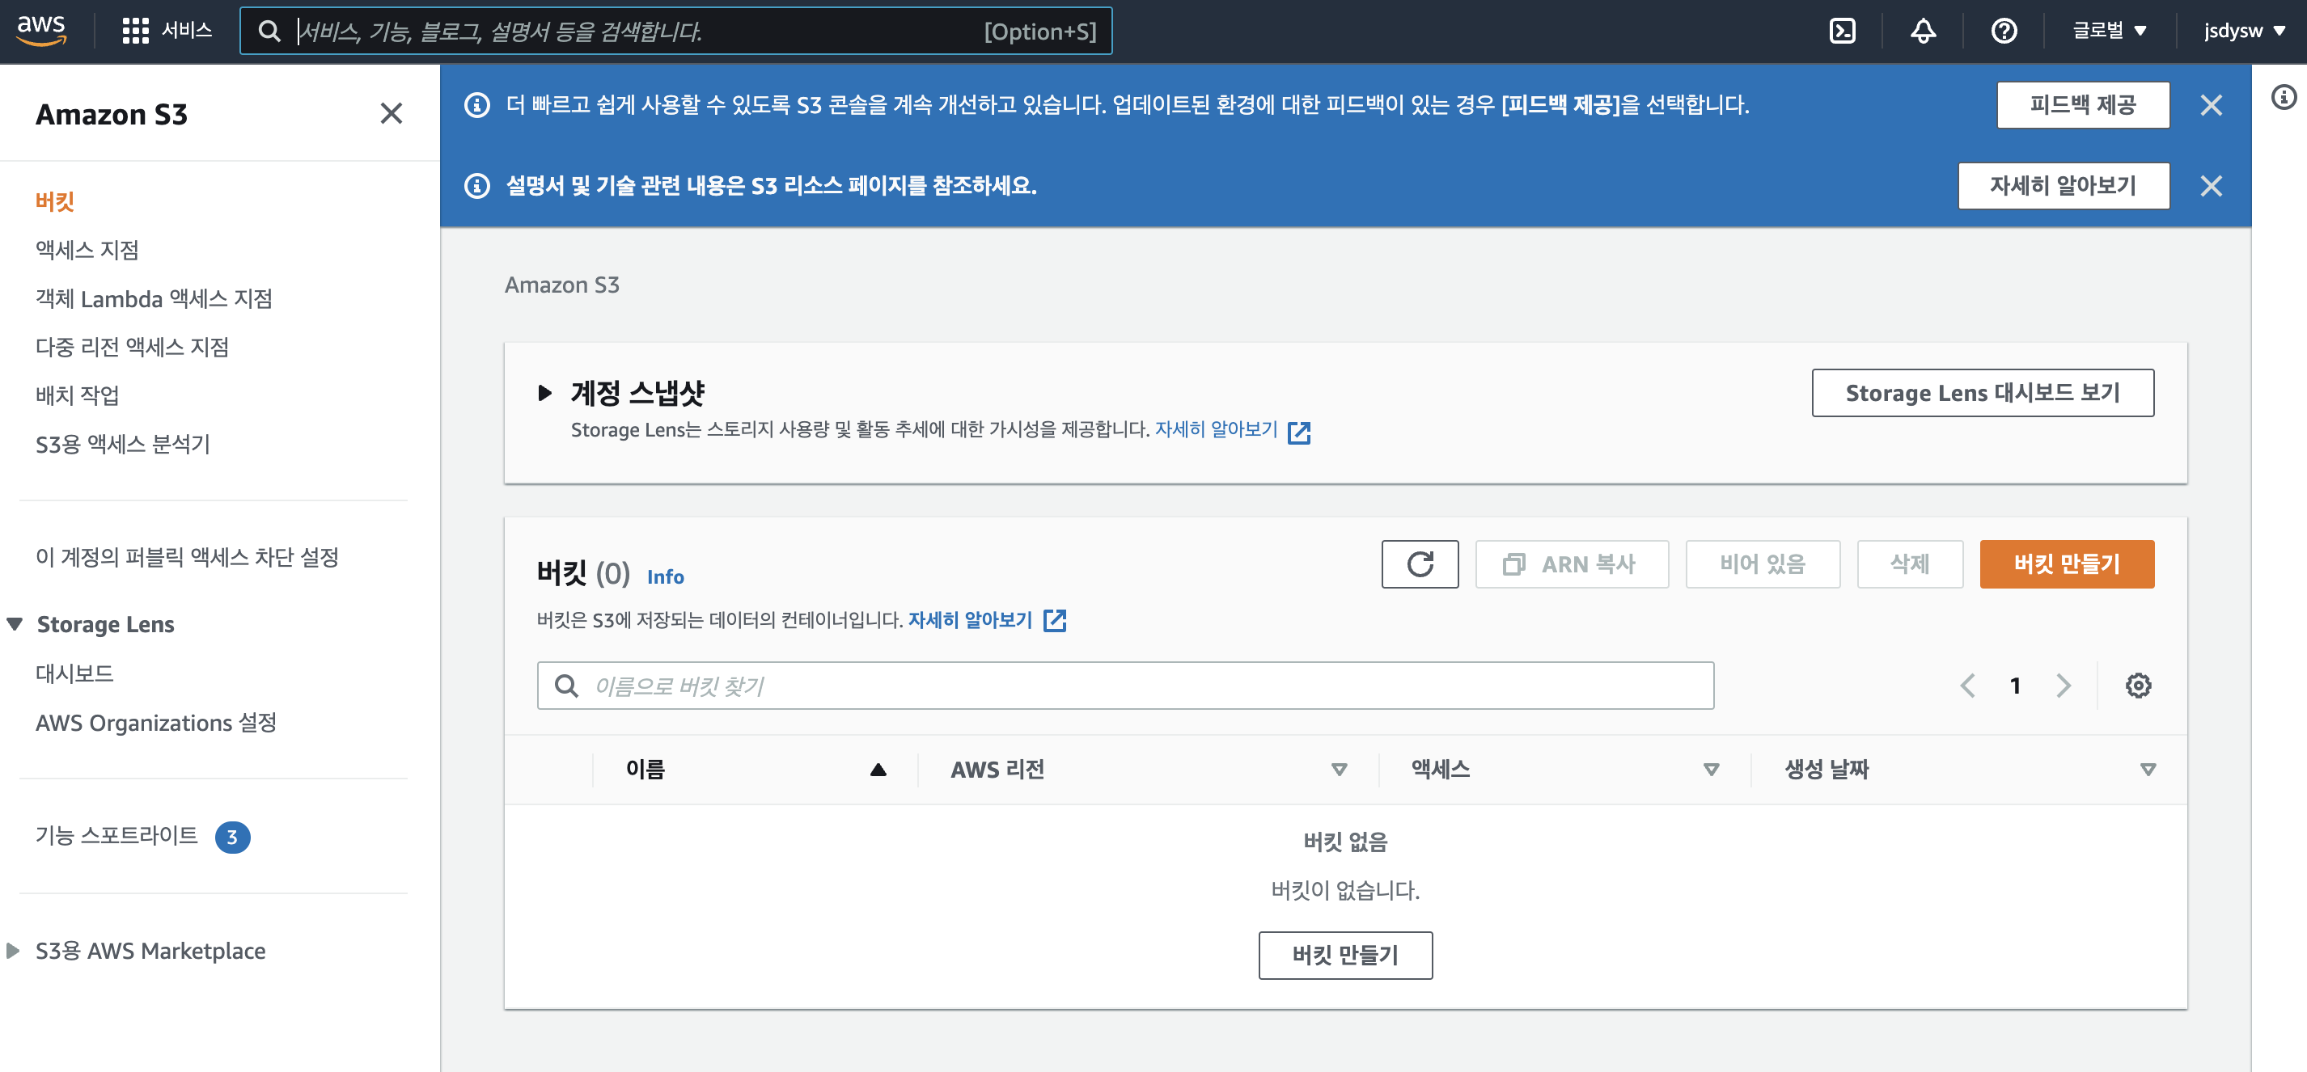2307x1072 pixels.
Task: Click the help question mark icon
Action: click(2004, 32)
